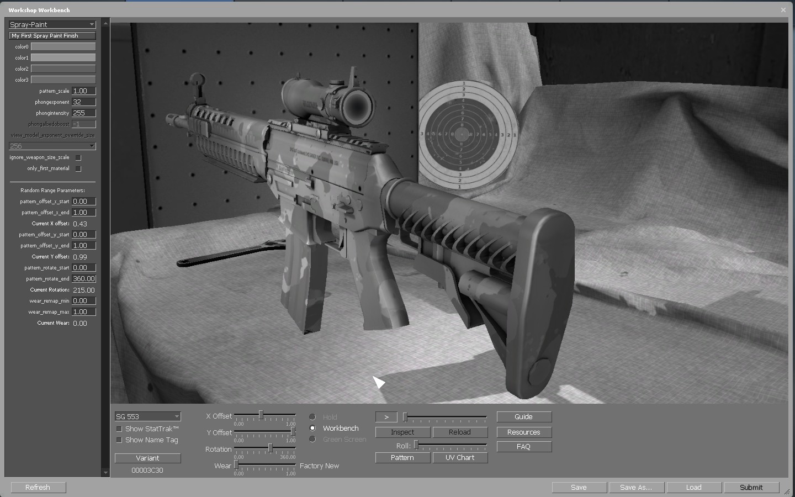The image size is (795, 497).
Task: Click the Pattern button
Action: tap(402, 458)
